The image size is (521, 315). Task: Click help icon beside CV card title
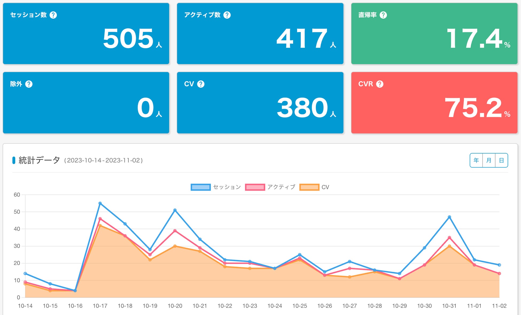click(x=201, y=84)
